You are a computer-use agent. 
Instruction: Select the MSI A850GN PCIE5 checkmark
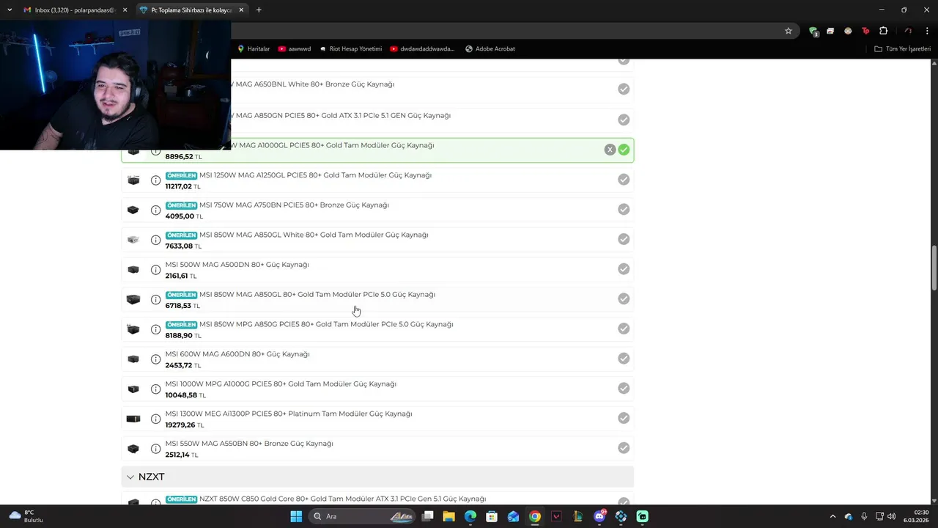click(624, 120)
